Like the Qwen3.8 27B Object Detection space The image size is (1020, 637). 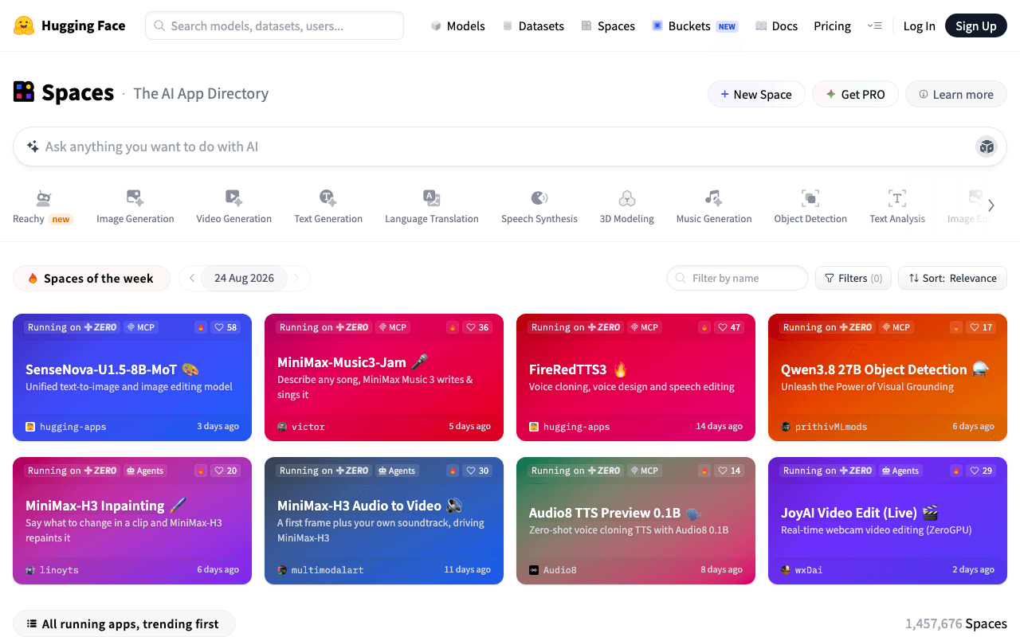(982, 327)
